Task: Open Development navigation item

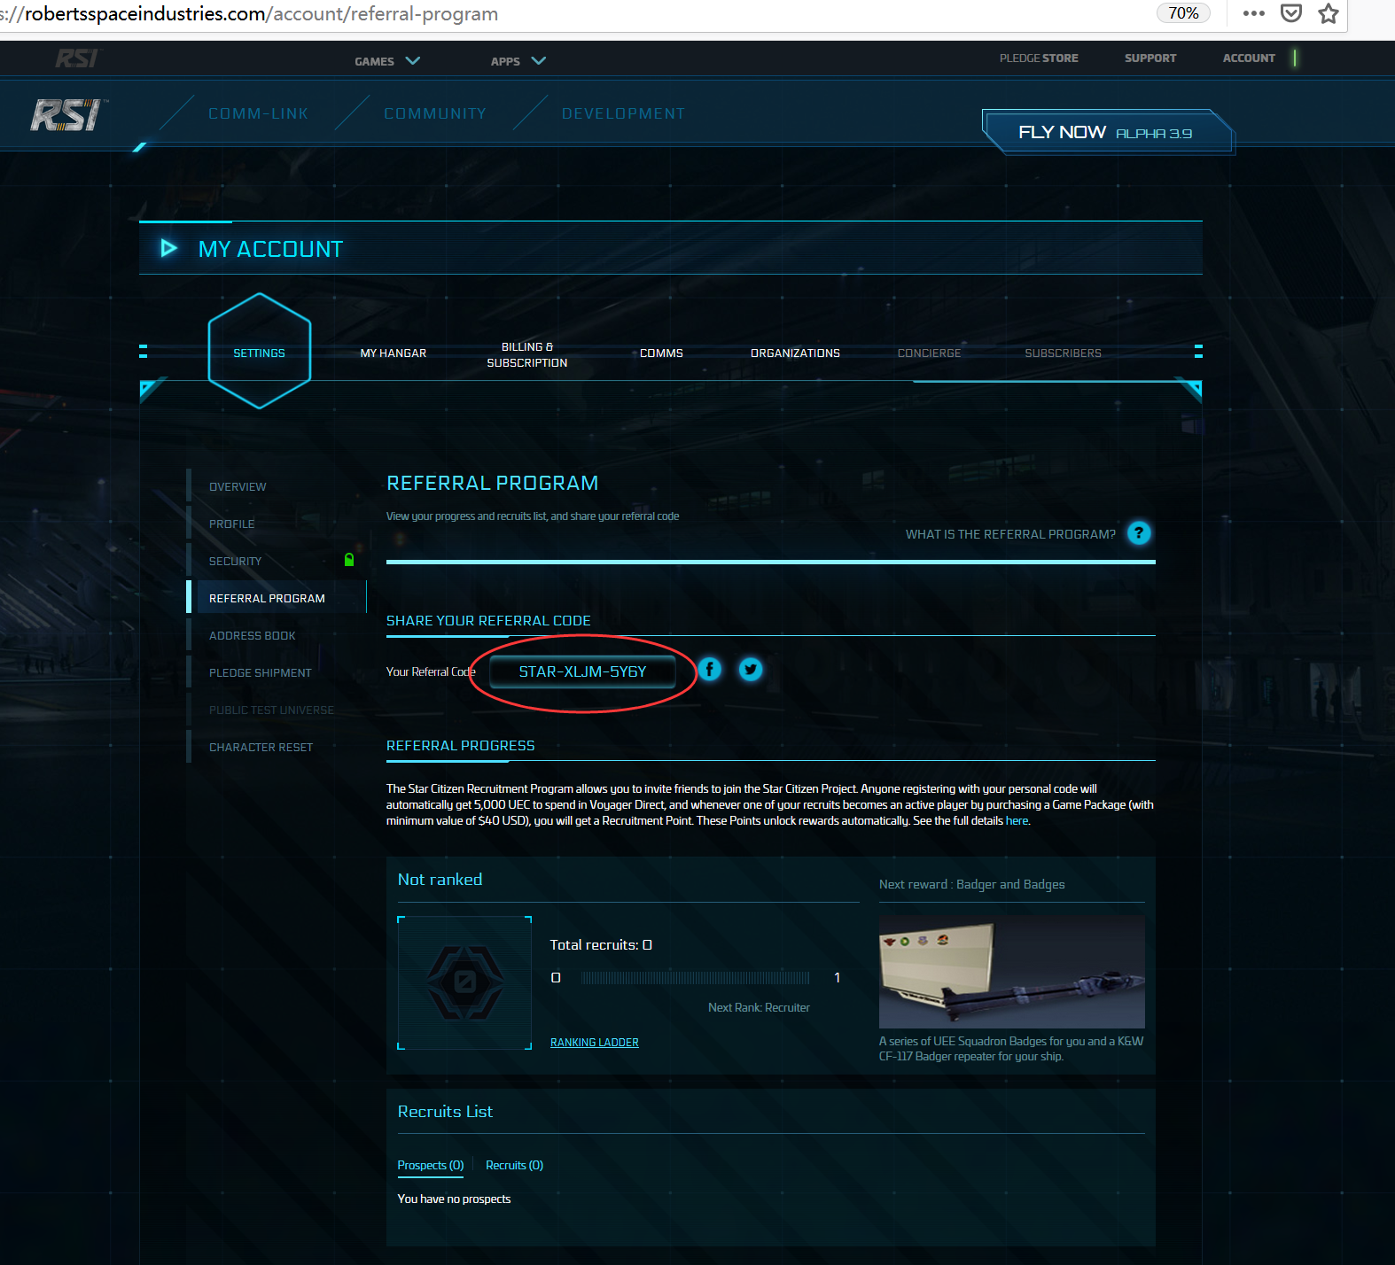Action: (x=623, y=113)
